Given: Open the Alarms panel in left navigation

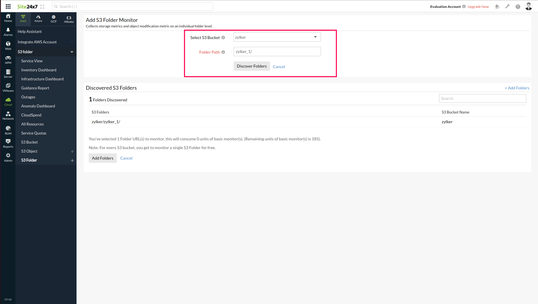Looking at the screenshot, I should pyautogui.click(x=8, y=32).
